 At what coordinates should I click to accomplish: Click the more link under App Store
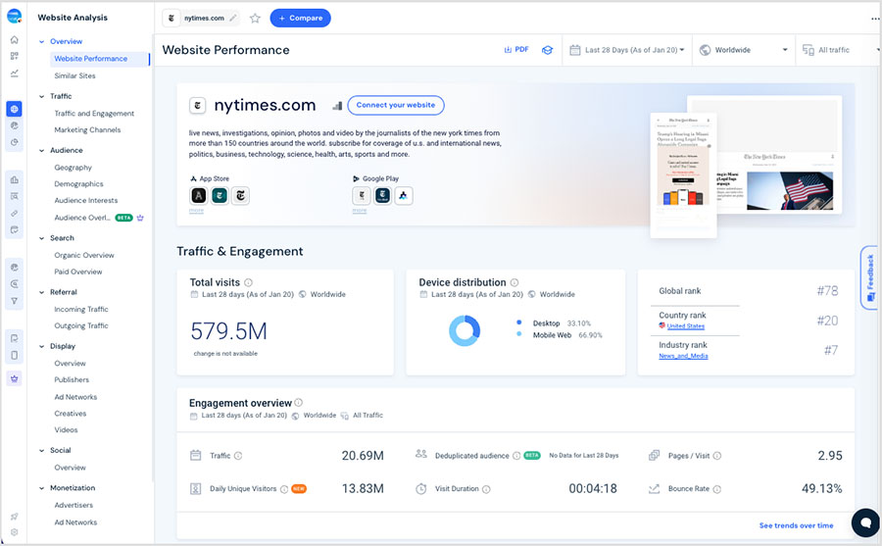tap(196, 210)
